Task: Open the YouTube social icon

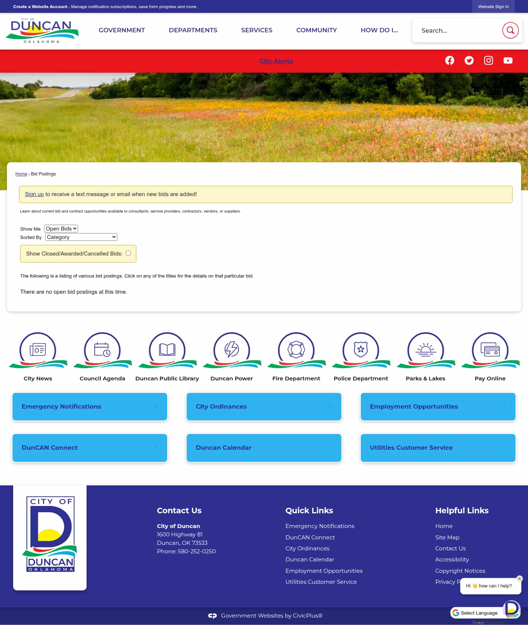Action: 508,61
